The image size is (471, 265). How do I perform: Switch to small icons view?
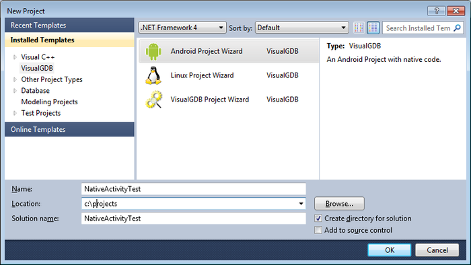pyautogui.click(x=359, y=28)
